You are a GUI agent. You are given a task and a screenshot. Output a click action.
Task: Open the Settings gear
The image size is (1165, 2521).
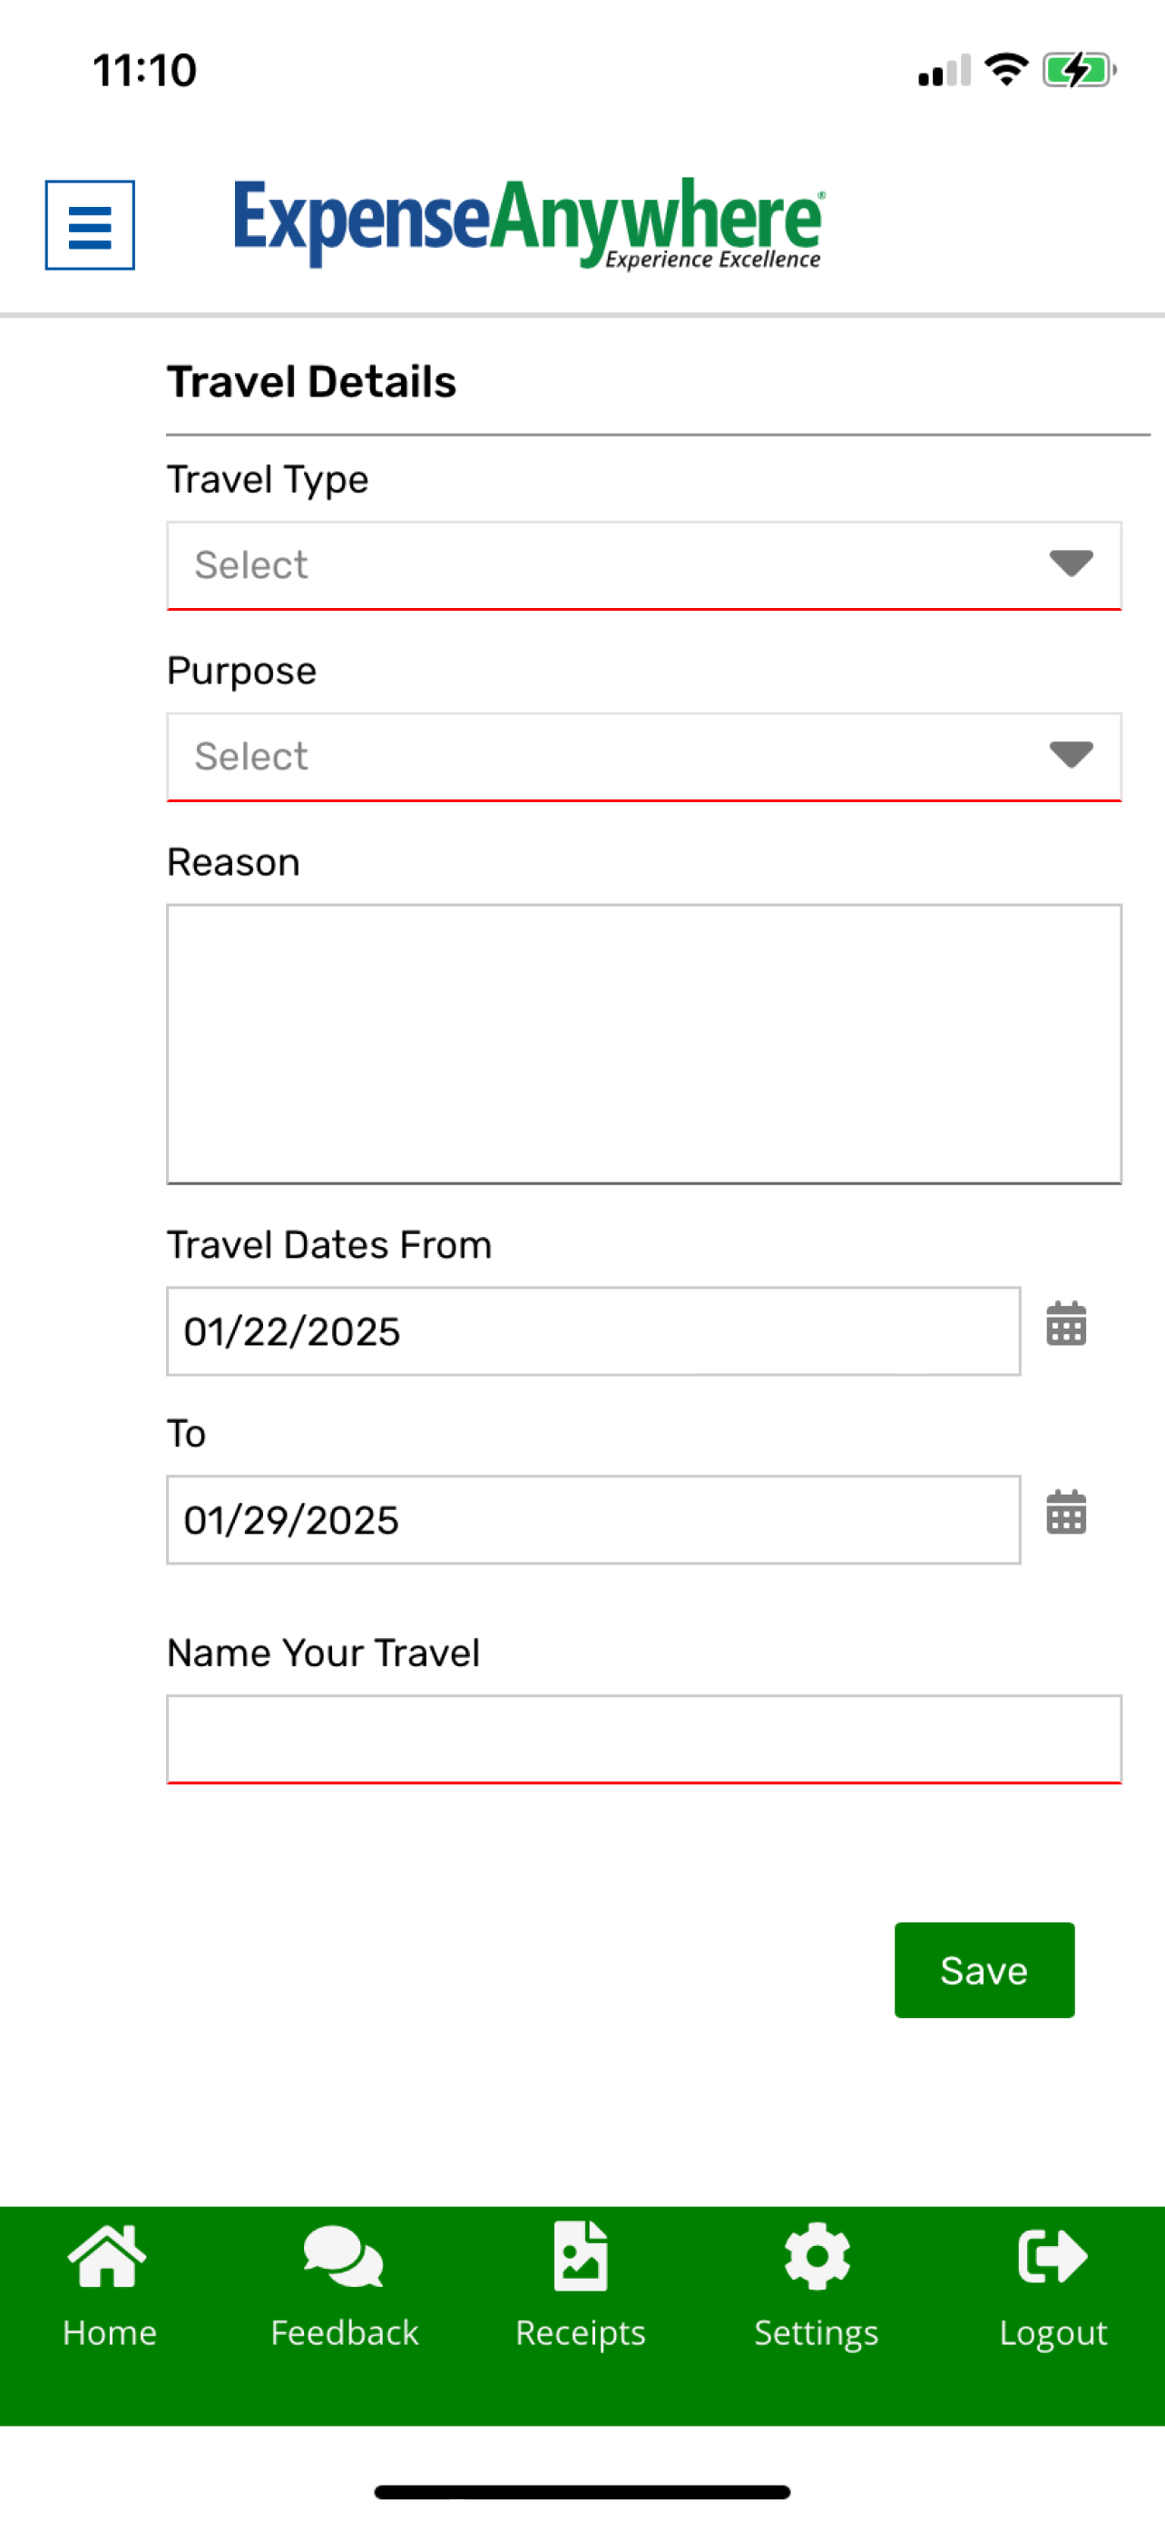pyautogui.click(x=817, y=2257)
